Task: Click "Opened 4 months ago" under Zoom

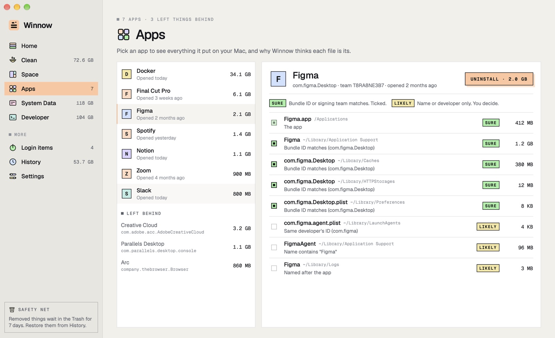Action: pos(161,178)
